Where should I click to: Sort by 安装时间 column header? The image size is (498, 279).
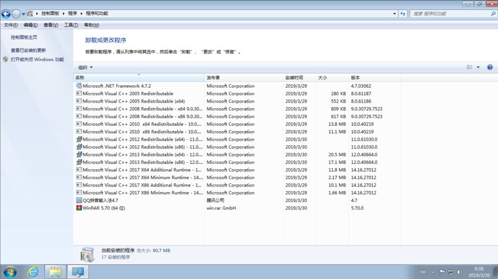[299, 78]
